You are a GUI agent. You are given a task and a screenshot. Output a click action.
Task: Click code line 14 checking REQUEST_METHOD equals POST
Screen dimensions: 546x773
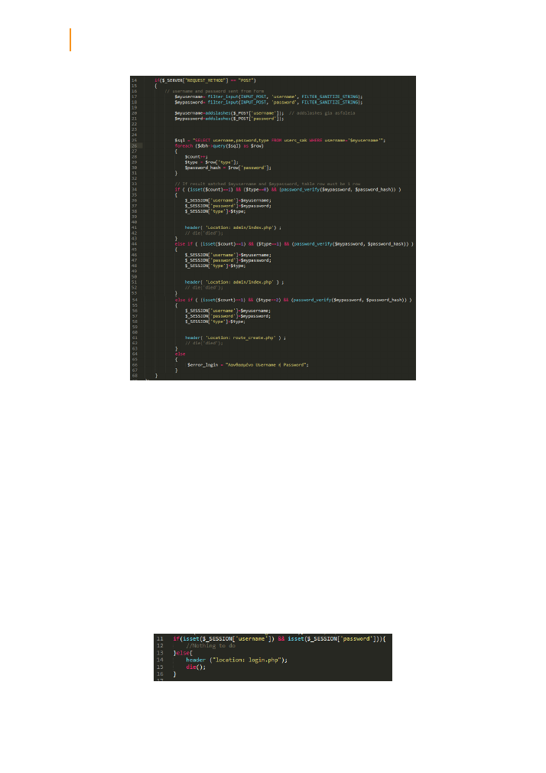[205, 80]
